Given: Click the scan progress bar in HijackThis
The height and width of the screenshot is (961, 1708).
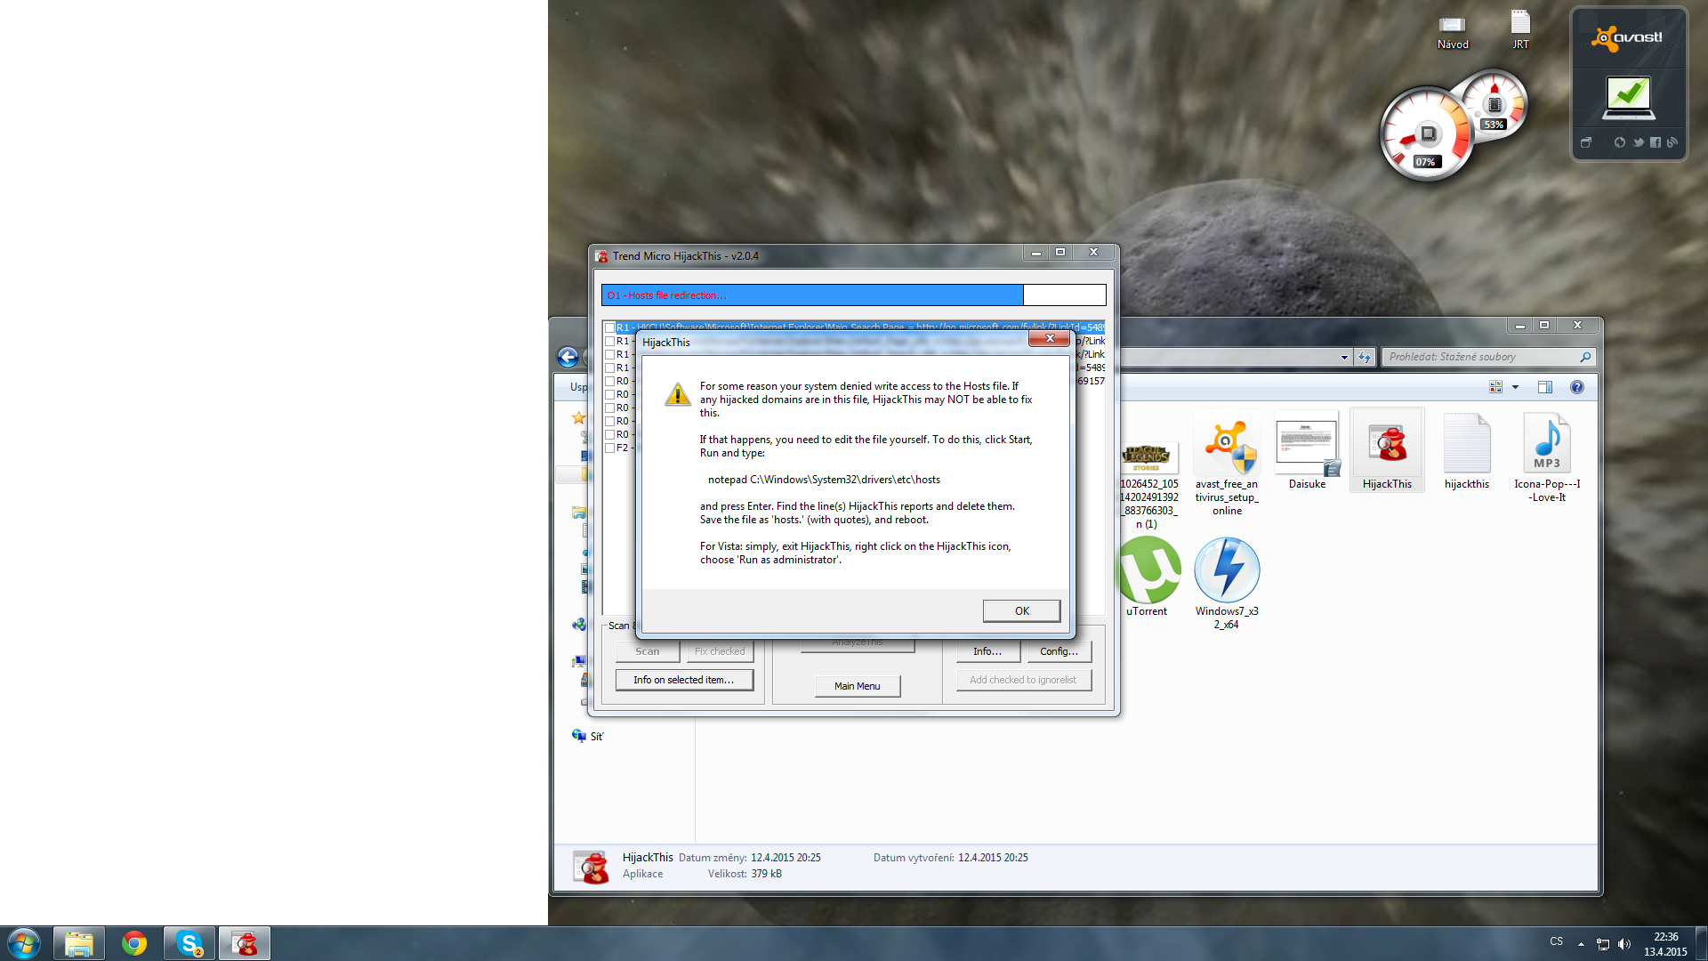Looking at the screenshot, I should click(x=853, y=295).
